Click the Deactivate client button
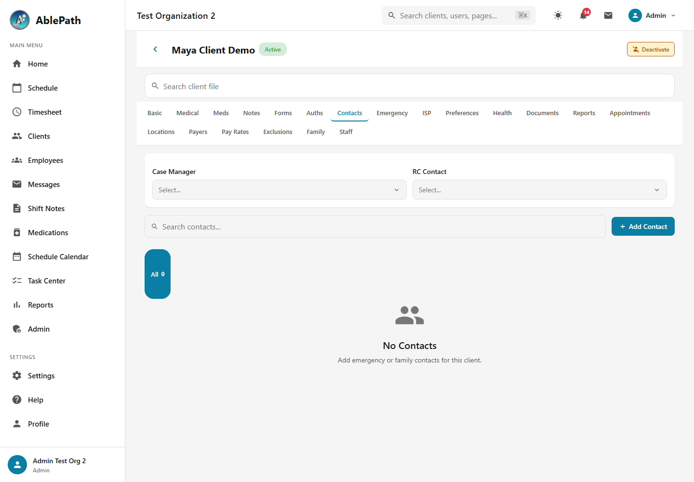Viewport: 694px width, 482px height. pos(651,49)
